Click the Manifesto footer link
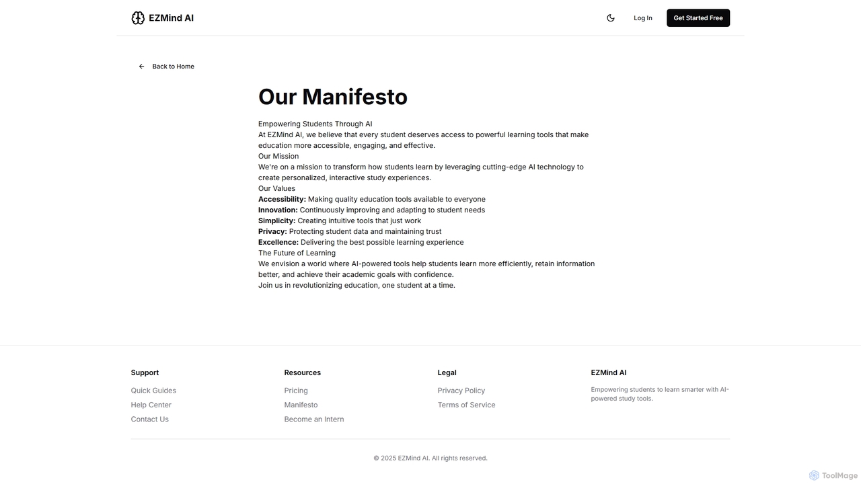 (301, 405)
